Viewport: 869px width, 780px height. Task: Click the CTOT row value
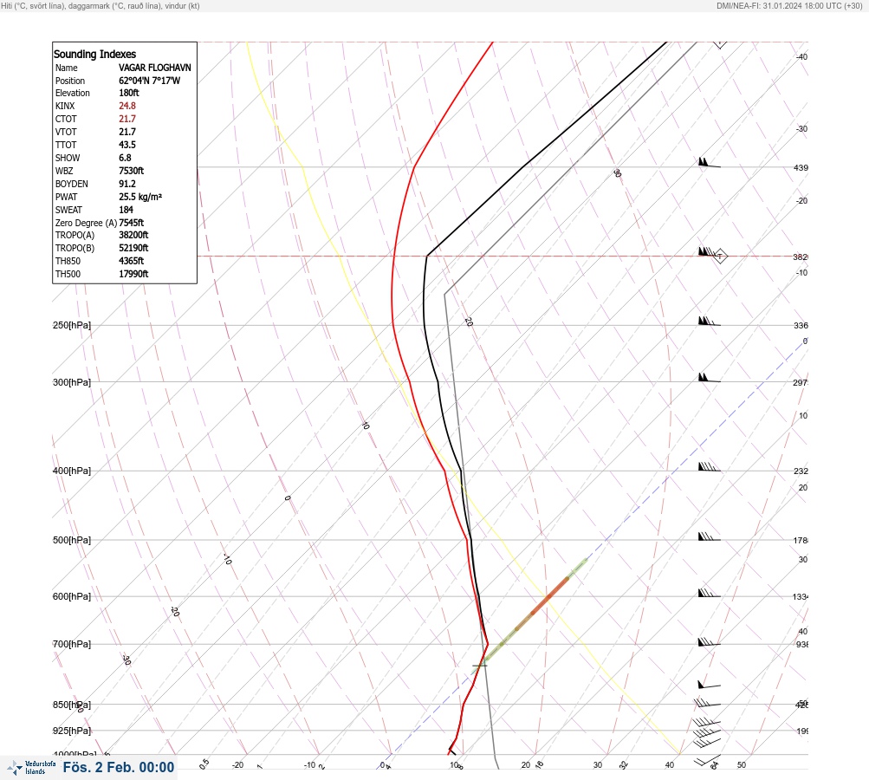126,119
